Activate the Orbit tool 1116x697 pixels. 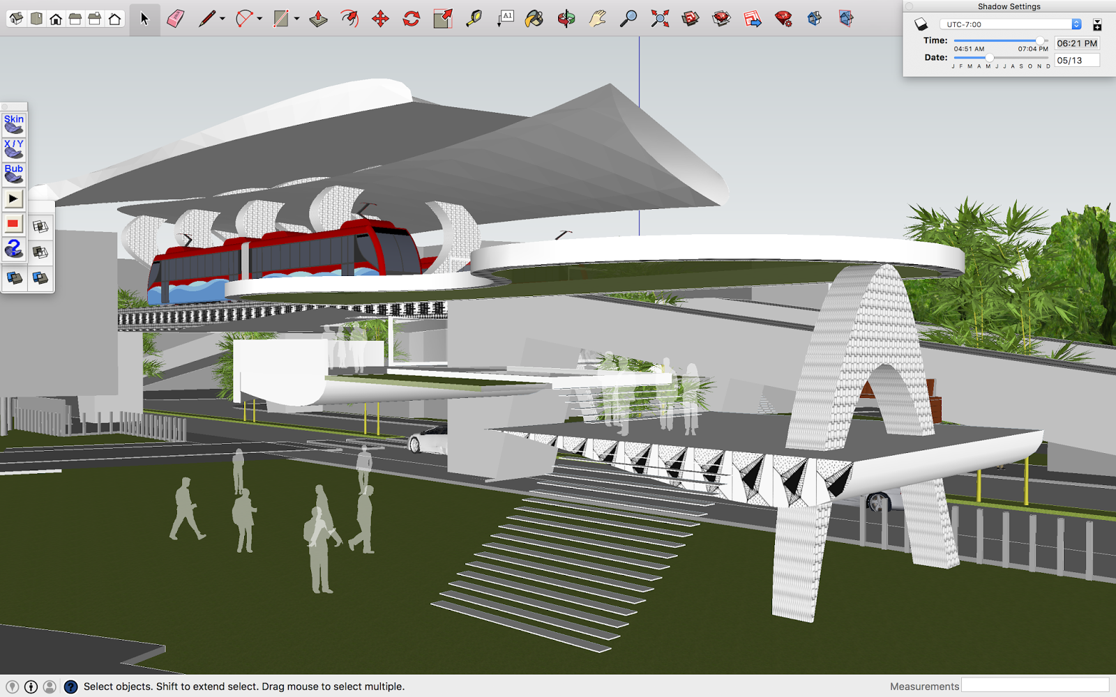pyautogui.click(x=565, y=19)
